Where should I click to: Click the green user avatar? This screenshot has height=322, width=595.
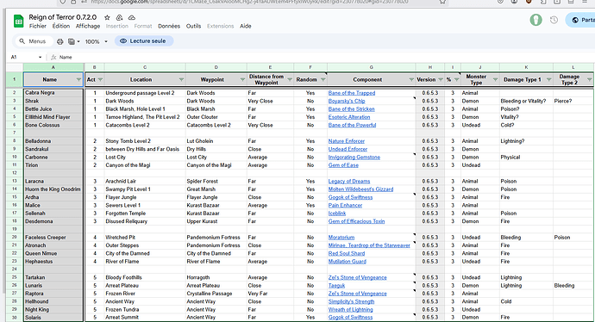point(535,20)
